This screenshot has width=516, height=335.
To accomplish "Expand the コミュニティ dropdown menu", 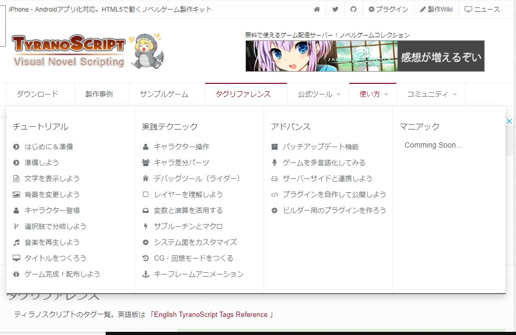I will [432, 94].
